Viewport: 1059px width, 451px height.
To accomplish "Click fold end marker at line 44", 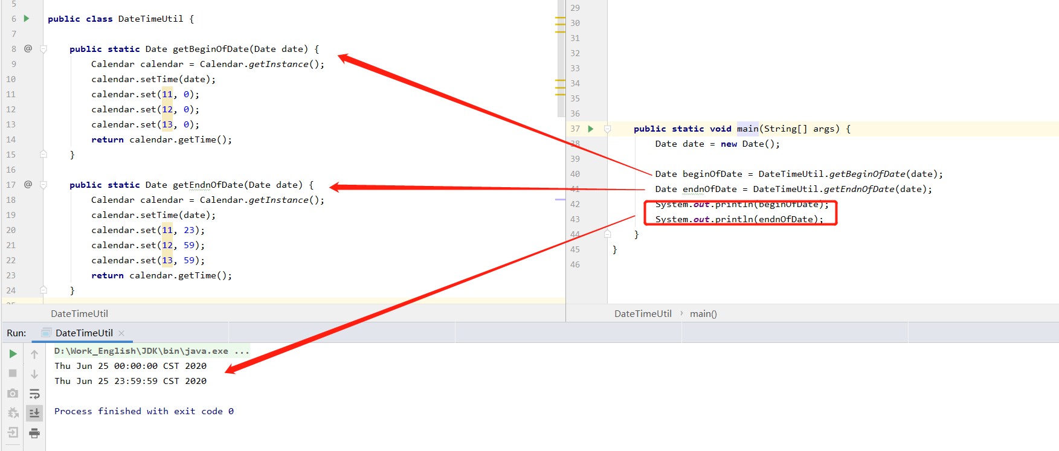I will tap(608, 234).
